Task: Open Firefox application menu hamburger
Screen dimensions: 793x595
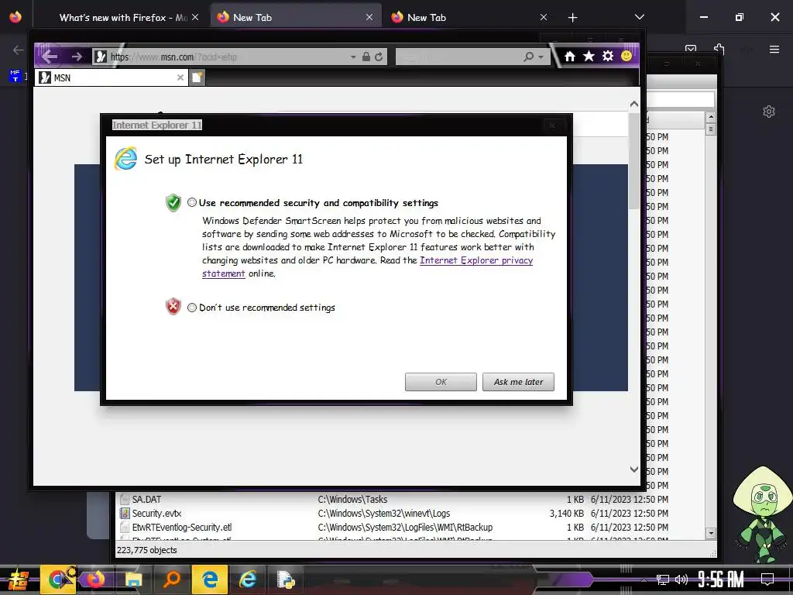Action: click(774, 49)
